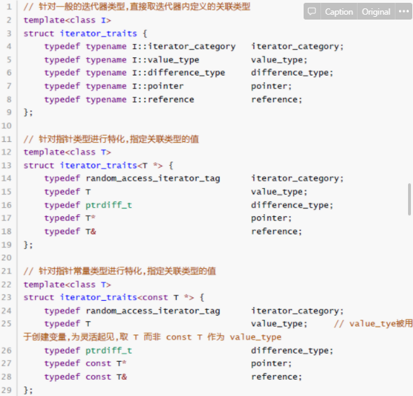Click 'I::pointer' on line 7
The height and width of the screenshot is (396, 413).
tap(158, 87)
